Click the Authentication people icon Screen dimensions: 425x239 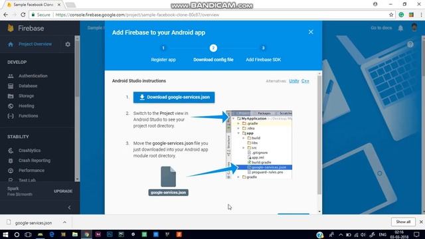[x=11, y=76]
